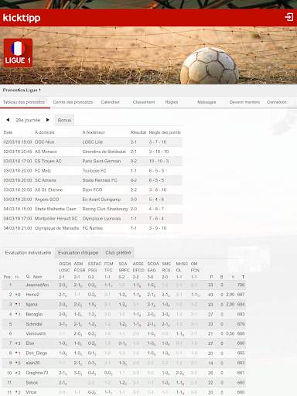Click the magnifier icon beside Nom
The width and height of the screenshot is (297, 396).
point(28,277)
